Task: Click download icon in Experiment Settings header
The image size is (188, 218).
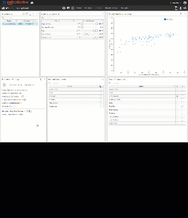Action: click(41, 80)
